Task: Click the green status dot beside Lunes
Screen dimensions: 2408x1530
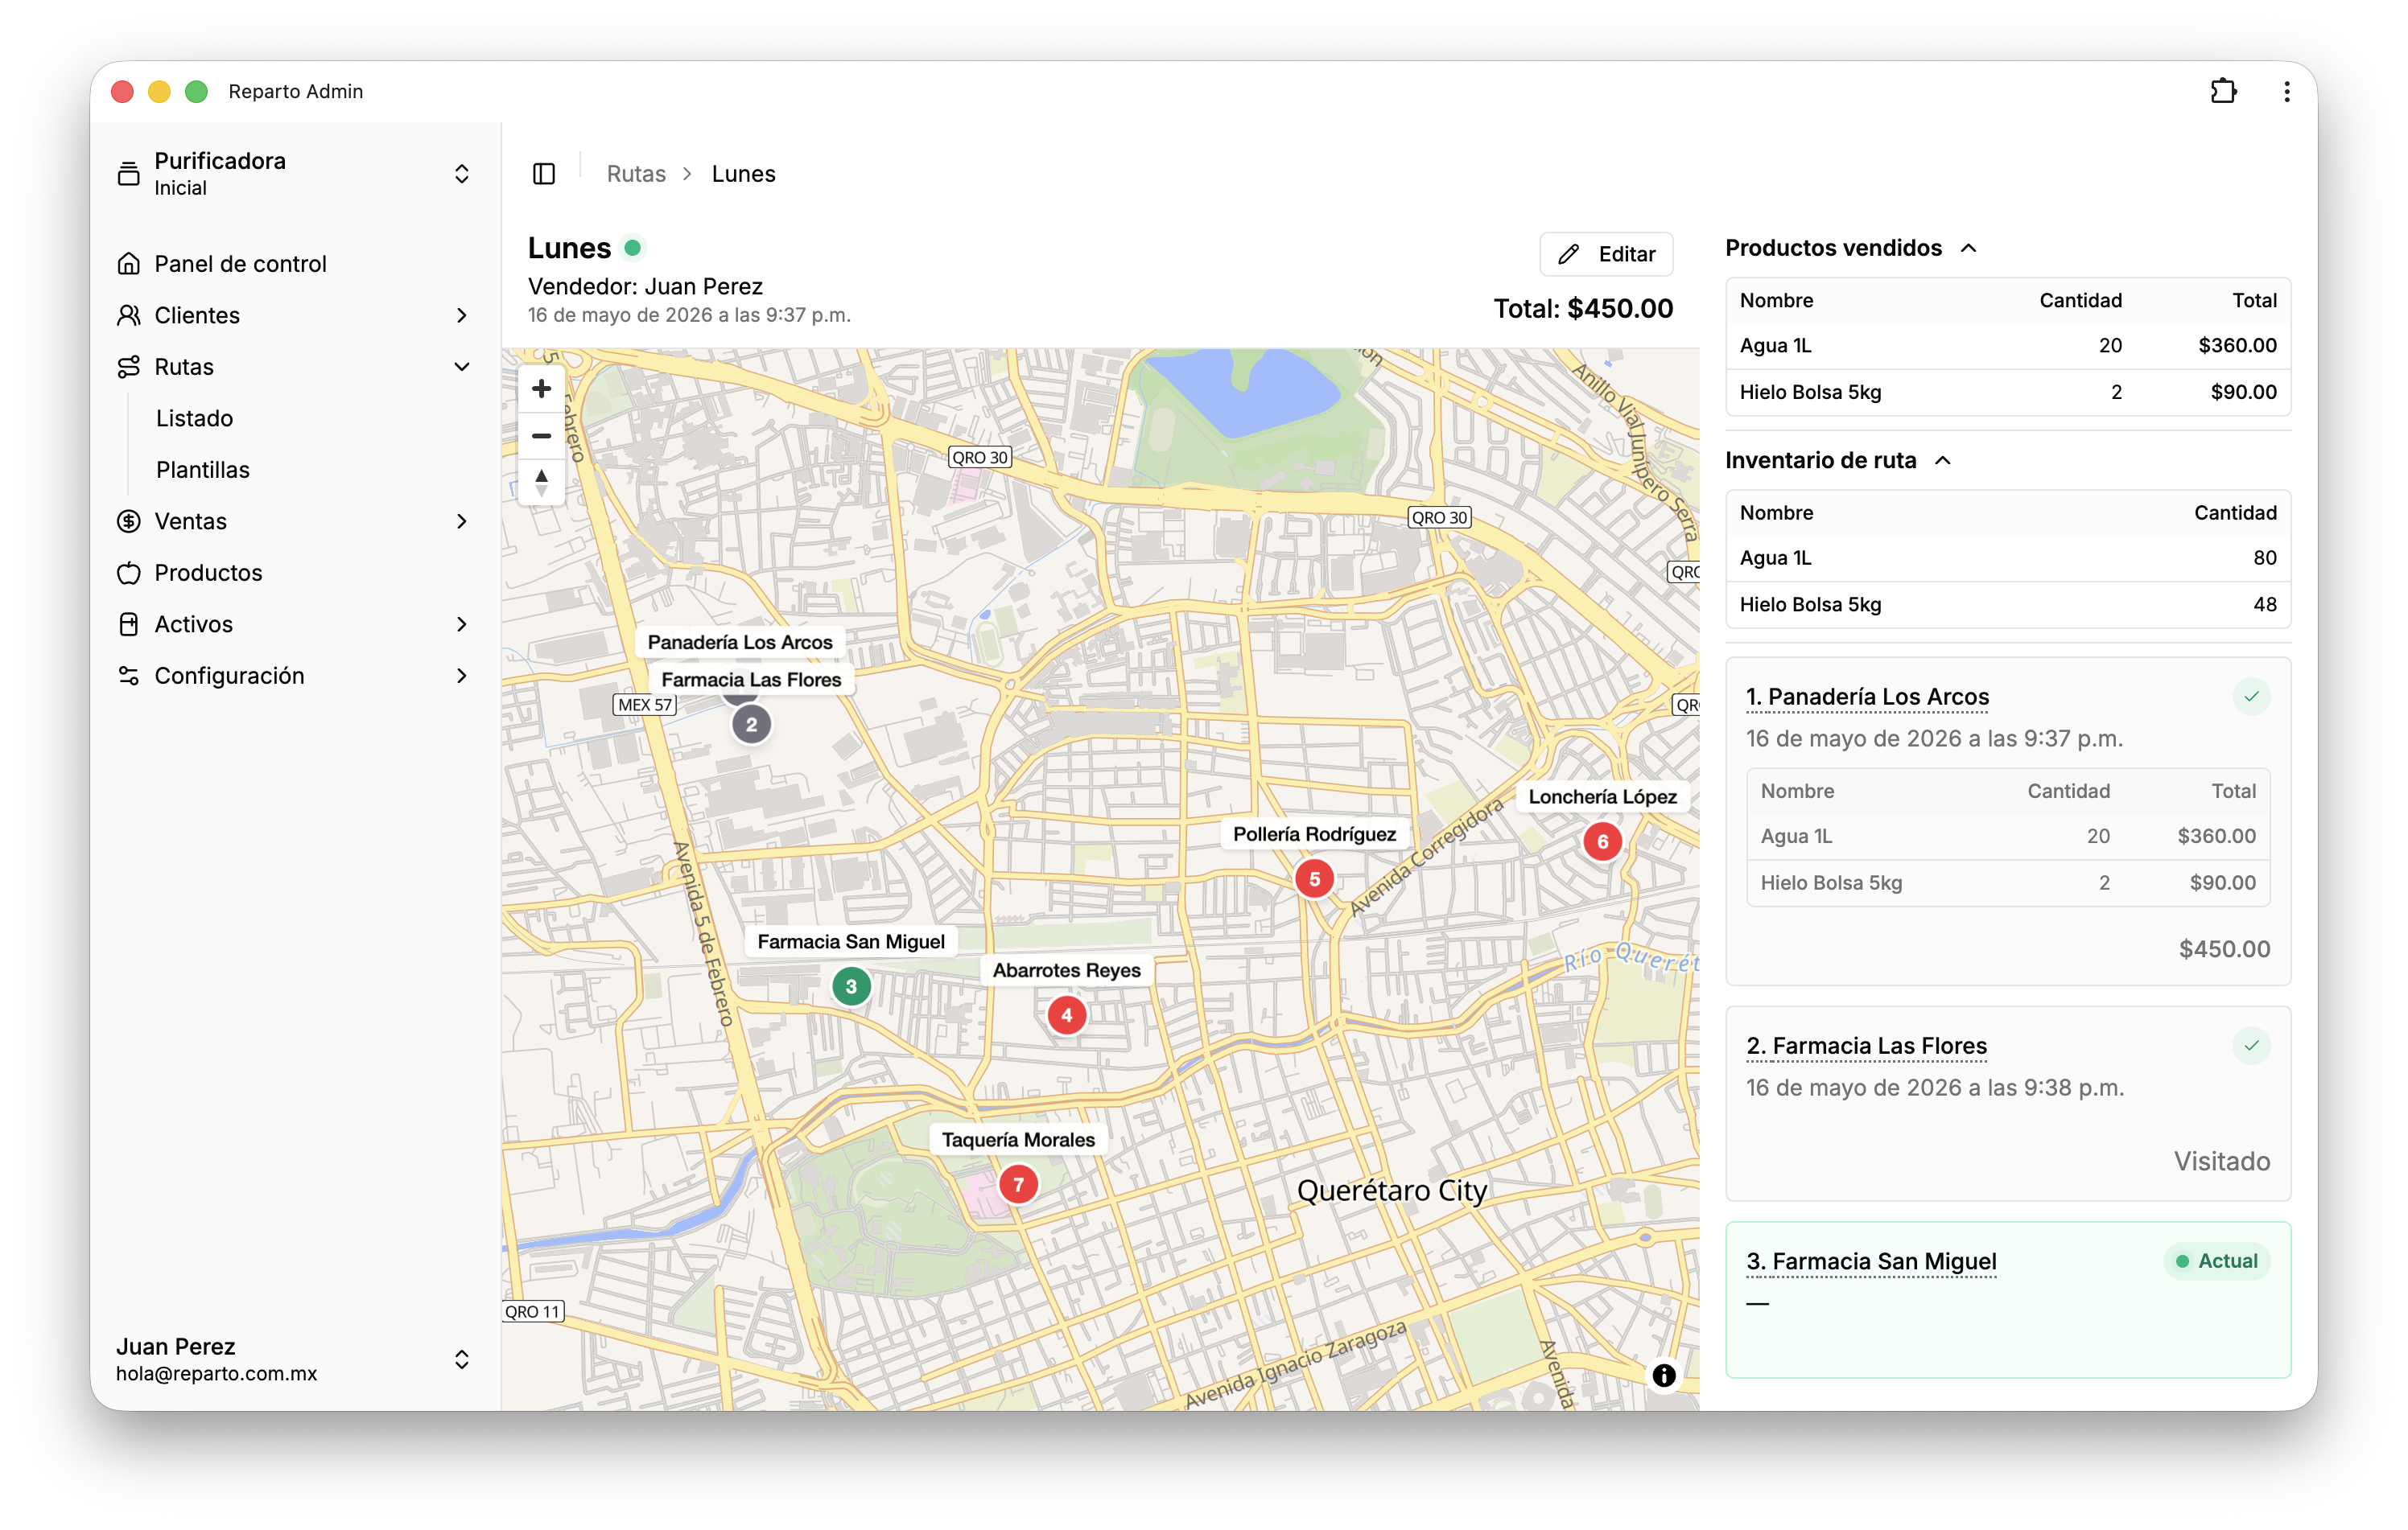Action: [633, 247]
